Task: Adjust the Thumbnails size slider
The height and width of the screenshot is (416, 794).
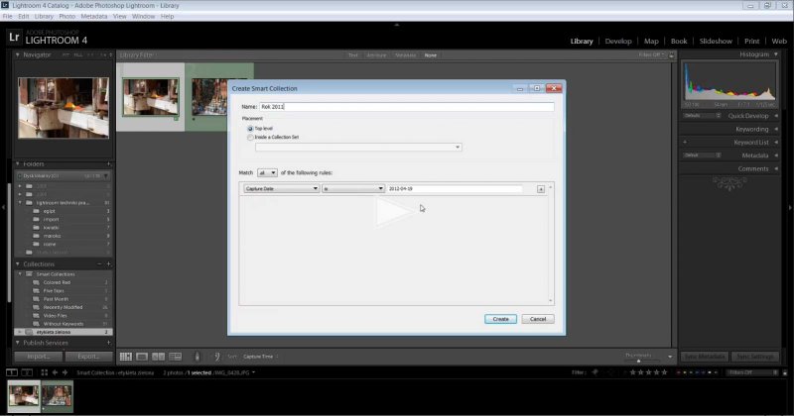Action: tap(638, 360)
